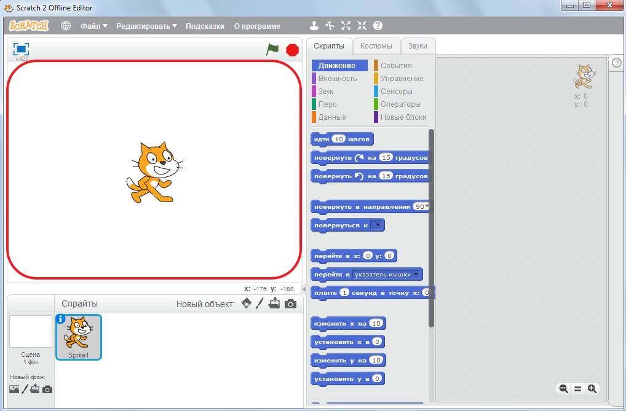This screenshot has width=626, height=411.
Task: Open the help panel question mark
Action: (617, 63)
